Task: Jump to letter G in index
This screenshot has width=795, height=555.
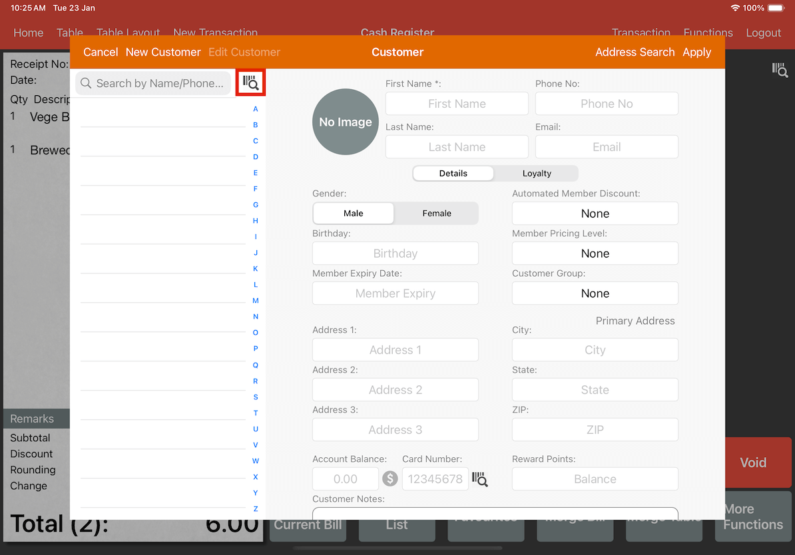Action: 256,205
